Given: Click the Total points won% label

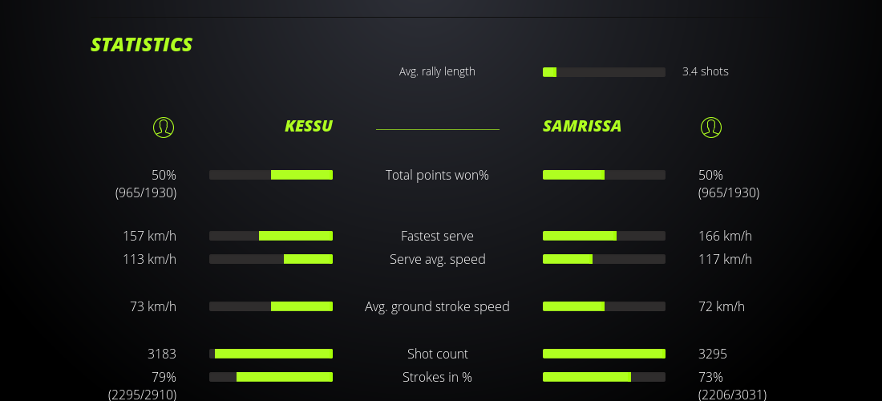Looking at the screenshot, I should pyautogui.click(x=437, y=175).
